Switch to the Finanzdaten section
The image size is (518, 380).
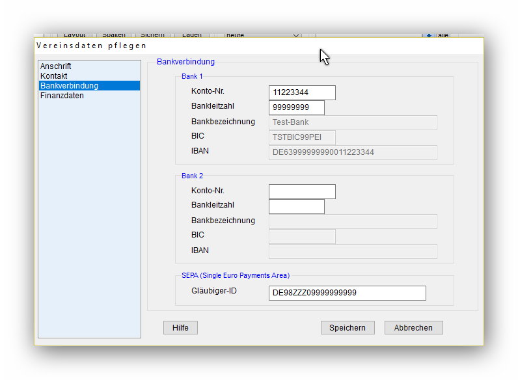tap(61, 96)
